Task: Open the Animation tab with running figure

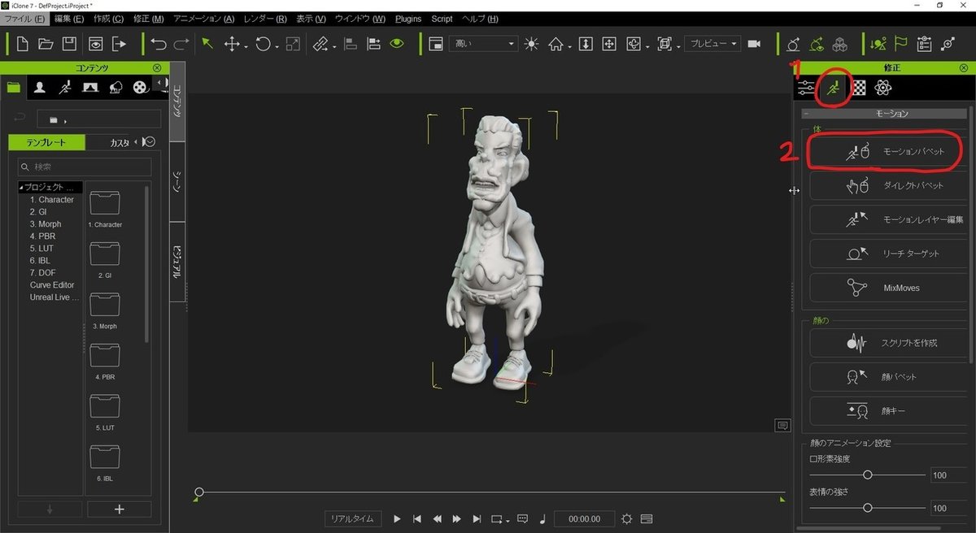Action: click(x=64, y=87)
